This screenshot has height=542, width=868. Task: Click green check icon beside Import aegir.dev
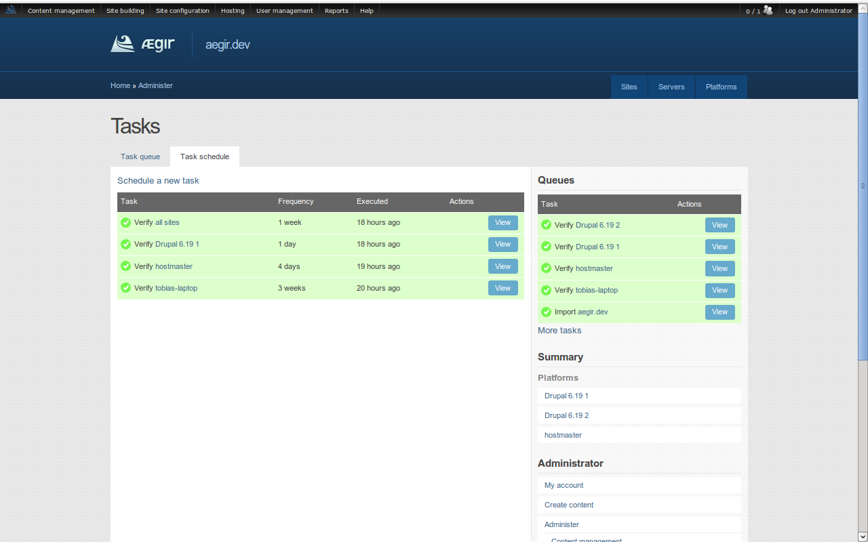pos(546,312)
